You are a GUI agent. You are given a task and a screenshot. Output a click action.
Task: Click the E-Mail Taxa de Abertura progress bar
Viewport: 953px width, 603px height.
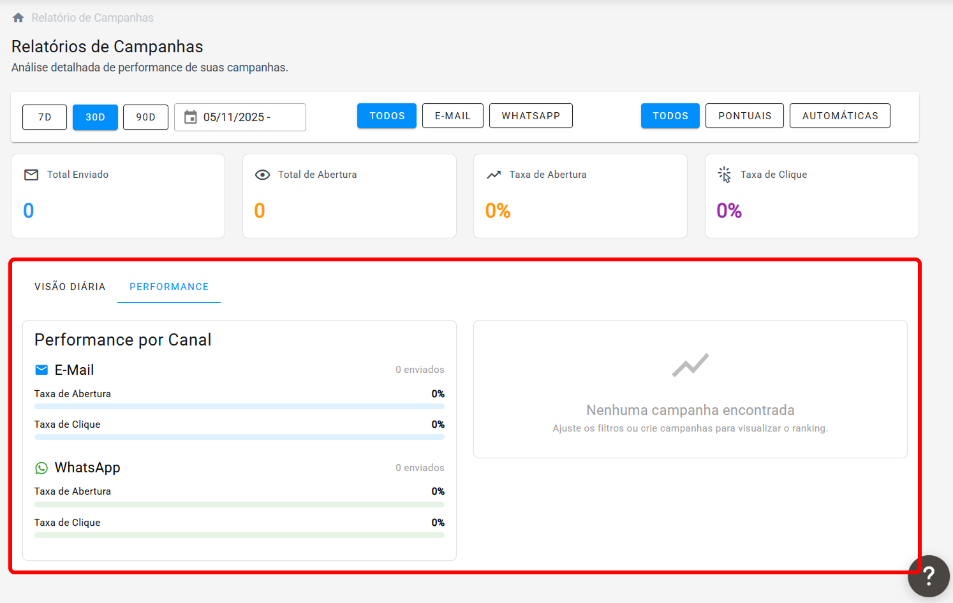click(239, 406)
